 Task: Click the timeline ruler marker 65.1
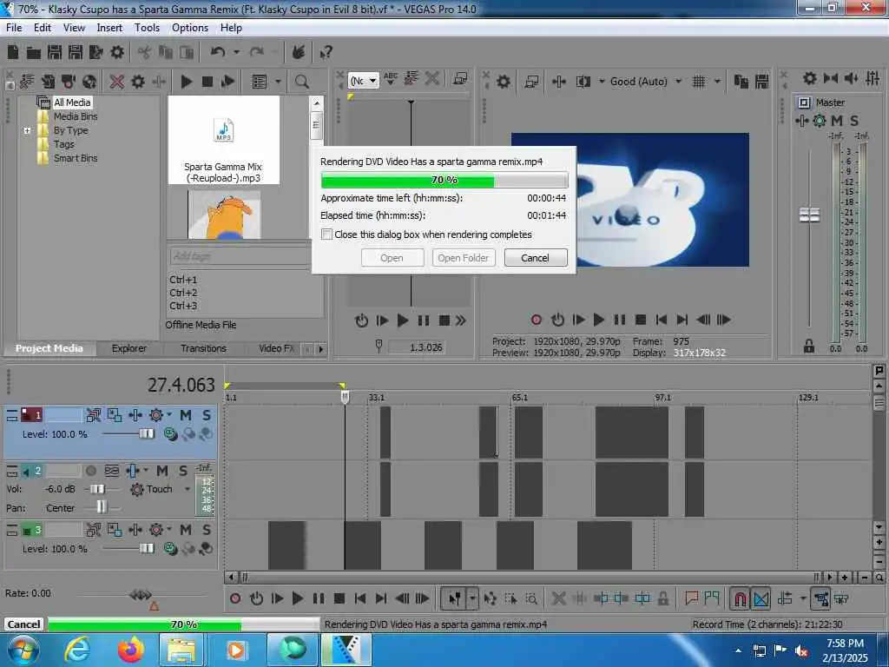click(x=519, y=398)
